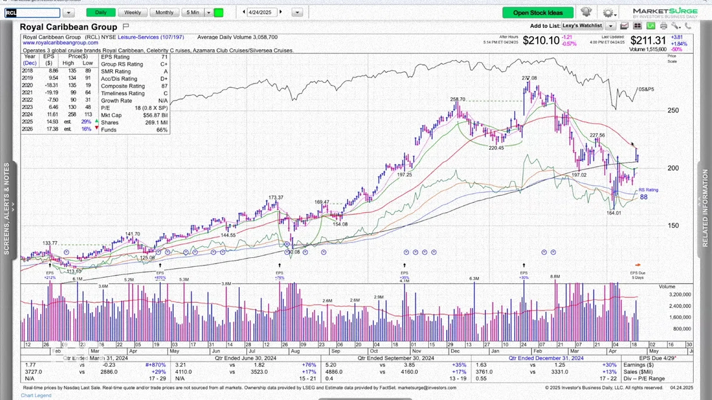This screenshot has height=400, width=712.
Task: Open Screens, Alerts & Notes side panel
Action: 7,209
